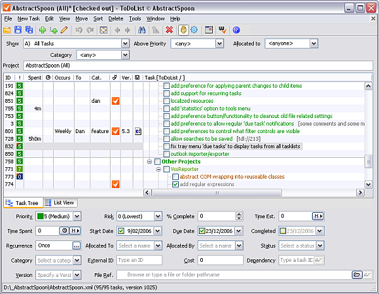Browse for file with File Ref folder icon
The image size is (379, 294).
tap(357, 274)
